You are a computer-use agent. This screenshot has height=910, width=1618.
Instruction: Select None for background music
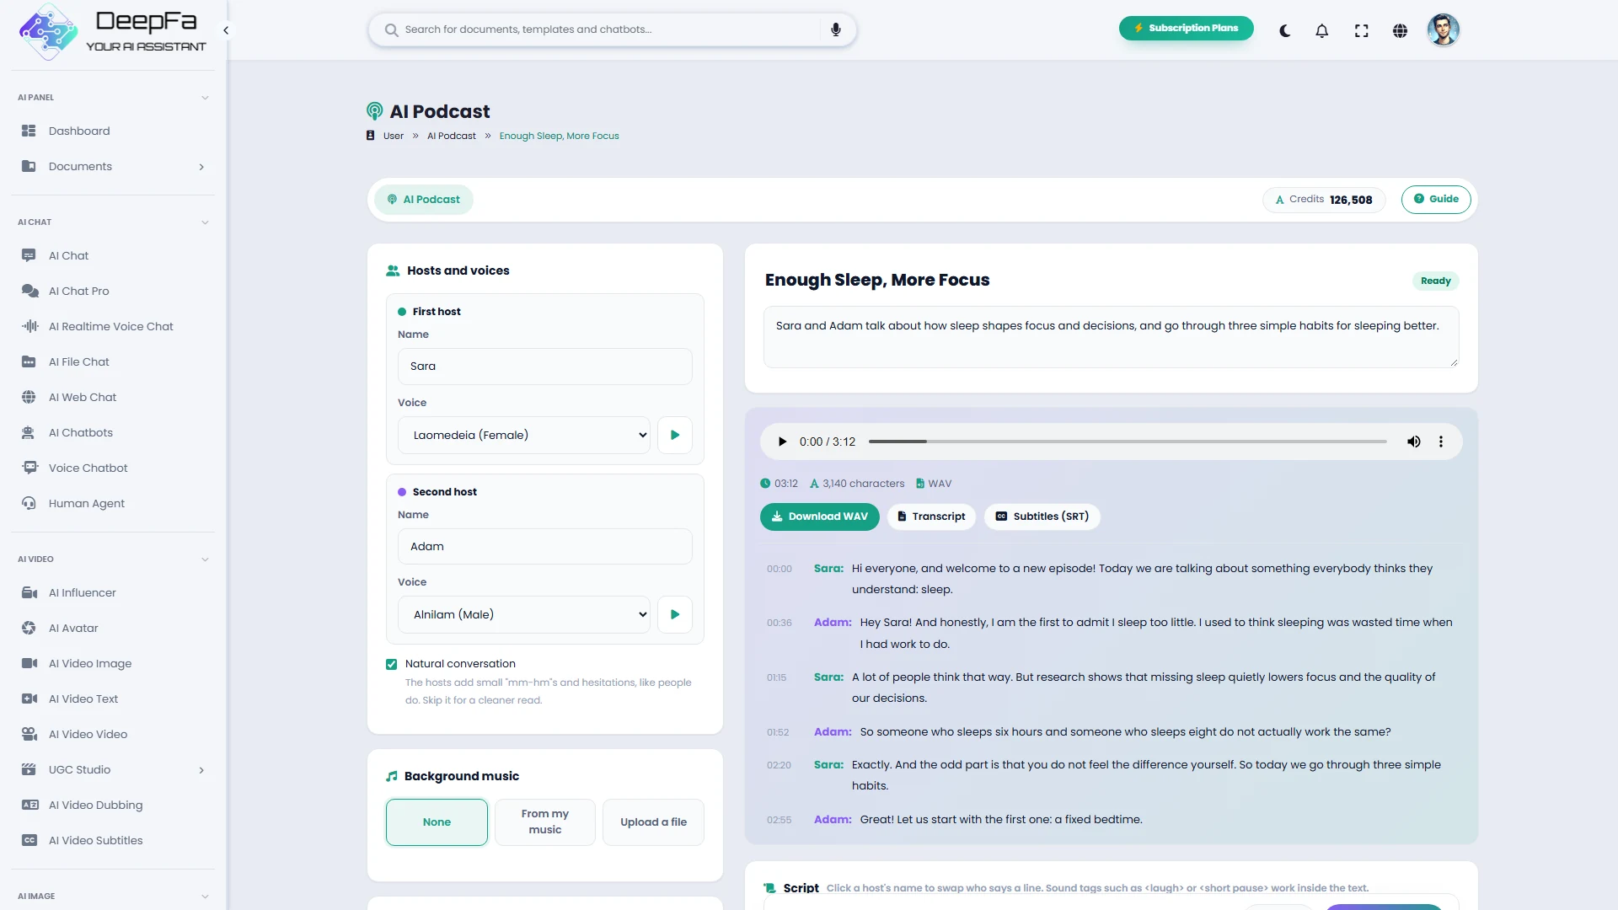[437, 822]
